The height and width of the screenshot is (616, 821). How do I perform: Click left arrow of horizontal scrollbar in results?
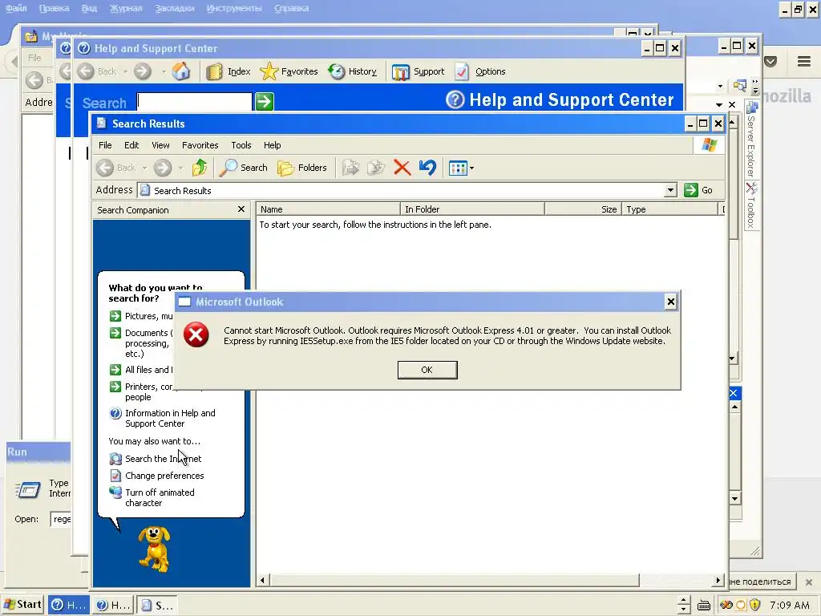pyautogui.click(x=262, y=580)
